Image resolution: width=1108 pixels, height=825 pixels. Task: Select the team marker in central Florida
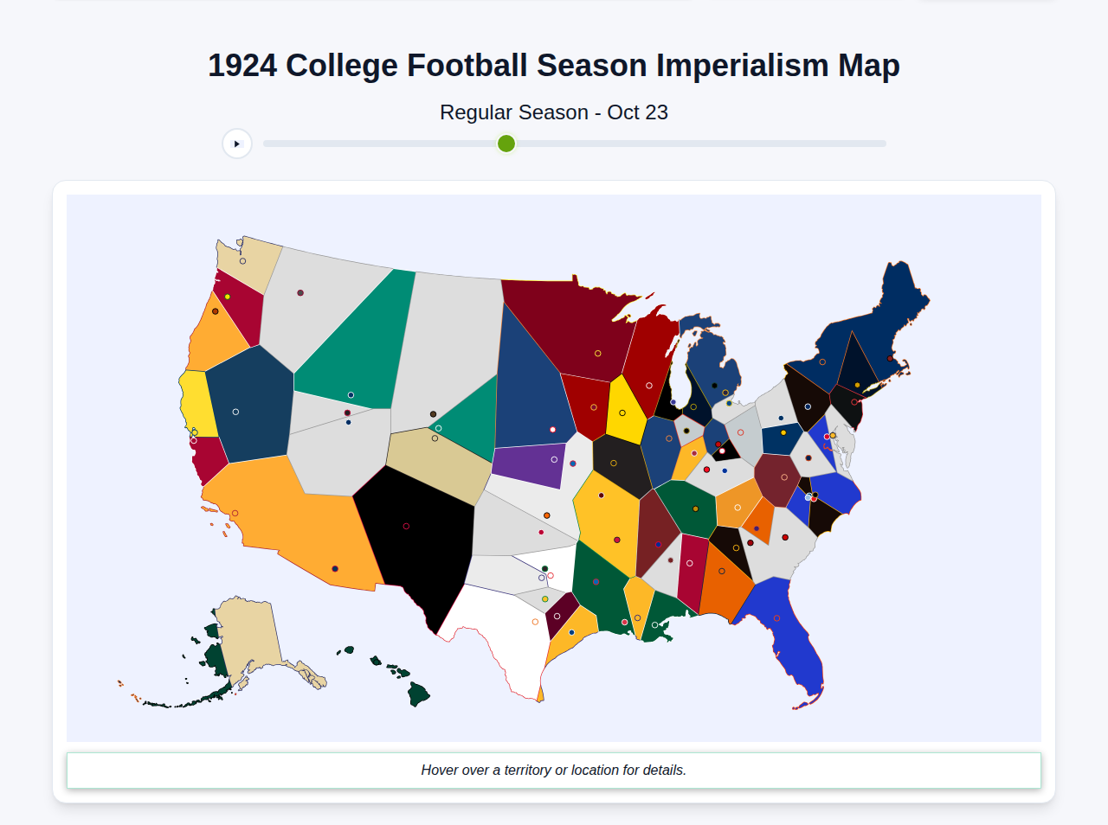tap(777, 618)
